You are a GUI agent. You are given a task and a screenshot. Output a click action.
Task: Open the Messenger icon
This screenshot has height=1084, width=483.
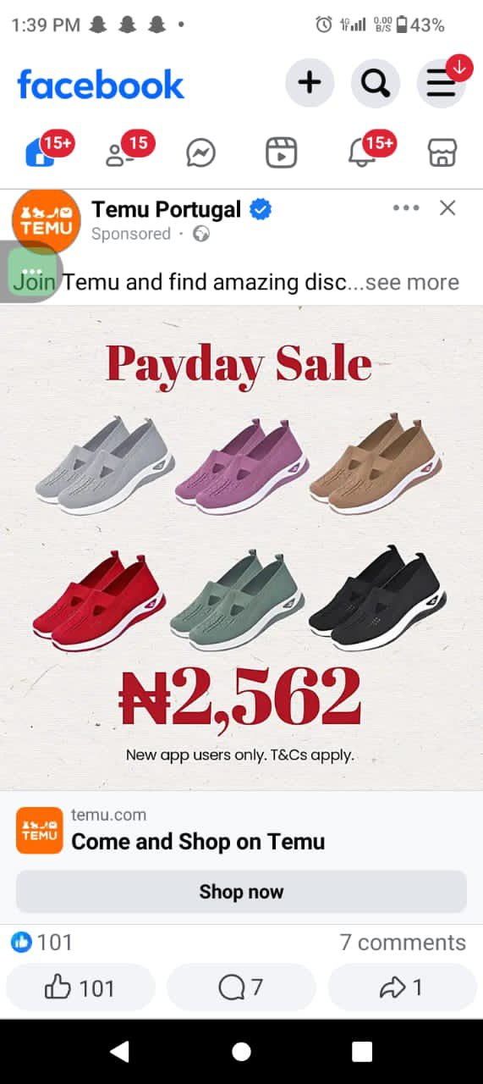(200, 153)
